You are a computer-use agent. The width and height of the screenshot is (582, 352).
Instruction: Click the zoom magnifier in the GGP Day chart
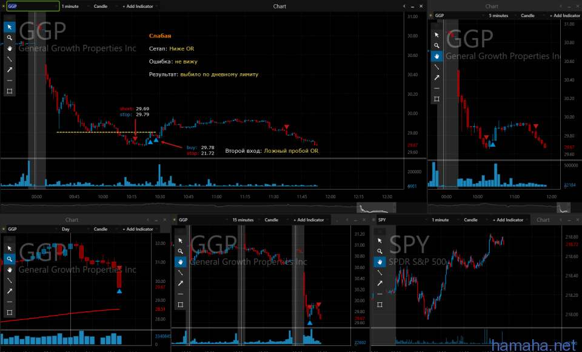10,259
